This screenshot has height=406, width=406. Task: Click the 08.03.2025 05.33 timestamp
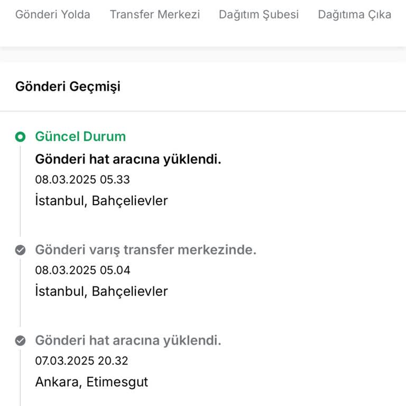[x=82, y=180]
